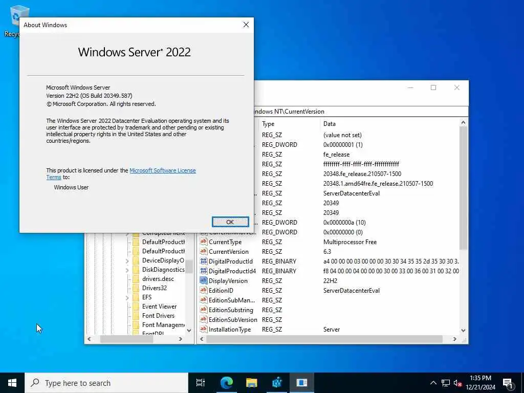Screen dimensions: 524x393
Task: Select the Event Viewer key in tree
Action: pos(160,307)
